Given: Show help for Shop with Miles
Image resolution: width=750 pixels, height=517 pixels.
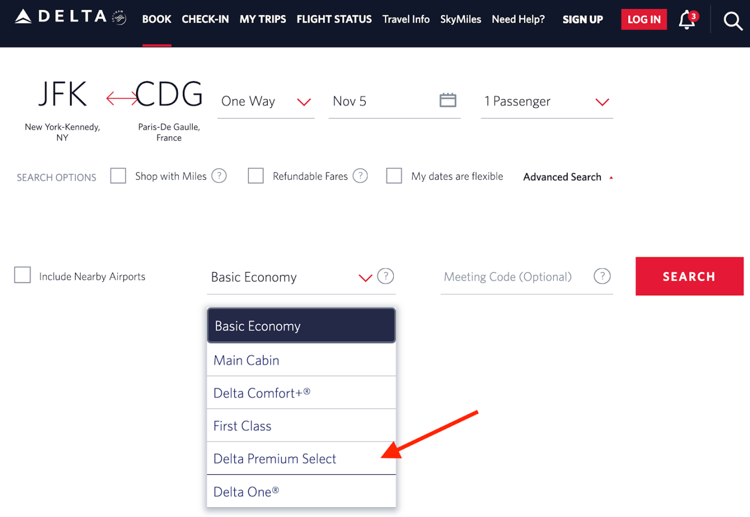Looking at the screenshot, I should coord(219,176).
